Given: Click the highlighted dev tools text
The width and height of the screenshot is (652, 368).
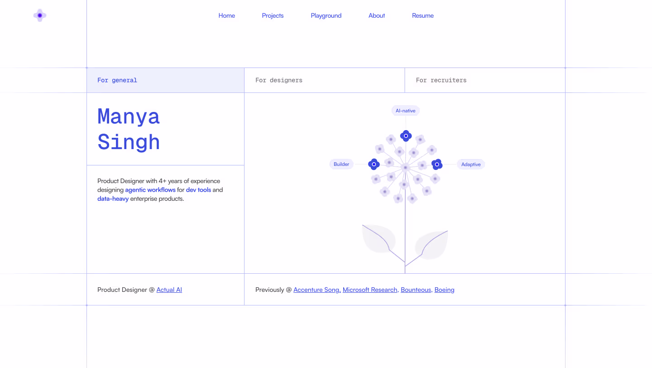Looking at the screenshot, I should coord(198,190).
